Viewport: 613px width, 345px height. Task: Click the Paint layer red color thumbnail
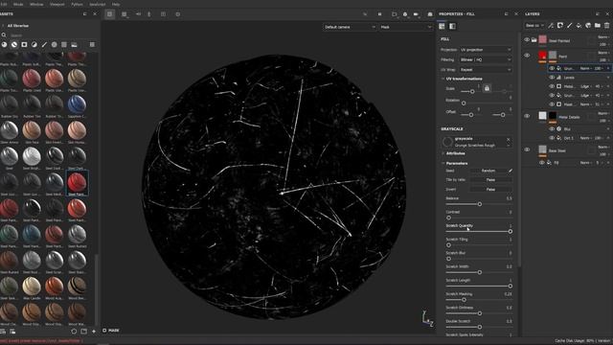pos(543,56)
